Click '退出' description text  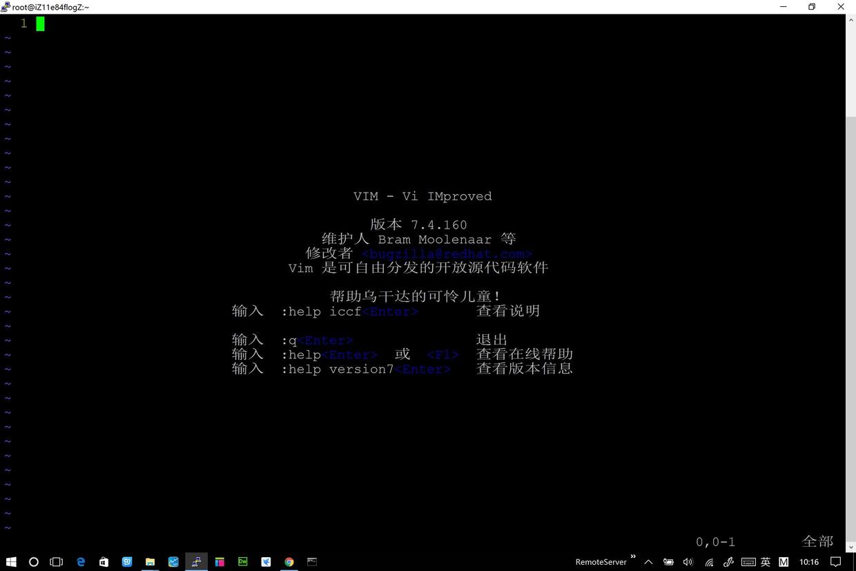492,340
